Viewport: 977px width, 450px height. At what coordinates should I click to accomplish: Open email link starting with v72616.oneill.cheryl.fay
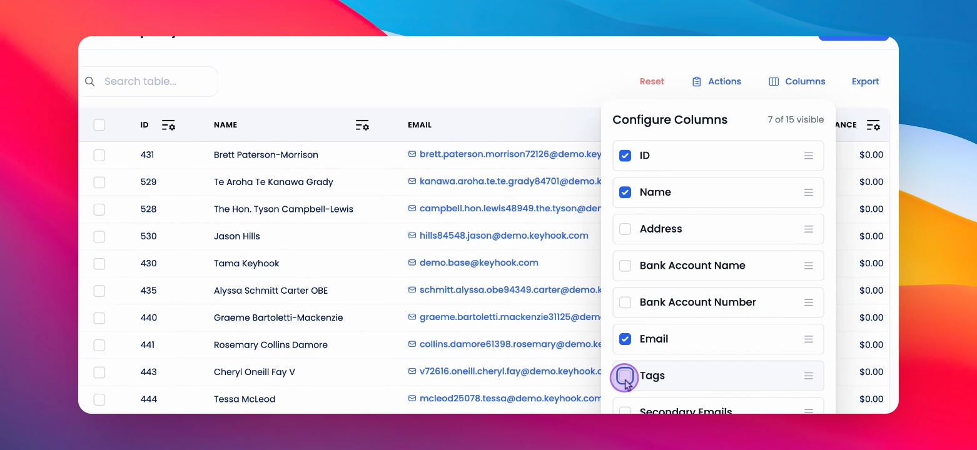pyautogui.click(x=510, y=371)
